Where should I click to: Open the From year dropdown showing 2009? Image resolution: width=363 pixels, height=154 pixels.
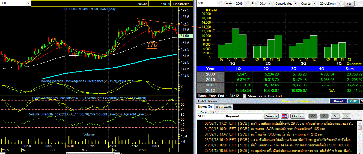[x=246, y=4]
